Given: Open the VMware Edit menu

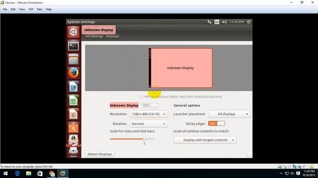Looking at the screenshot, I should (x=13, y=9).
